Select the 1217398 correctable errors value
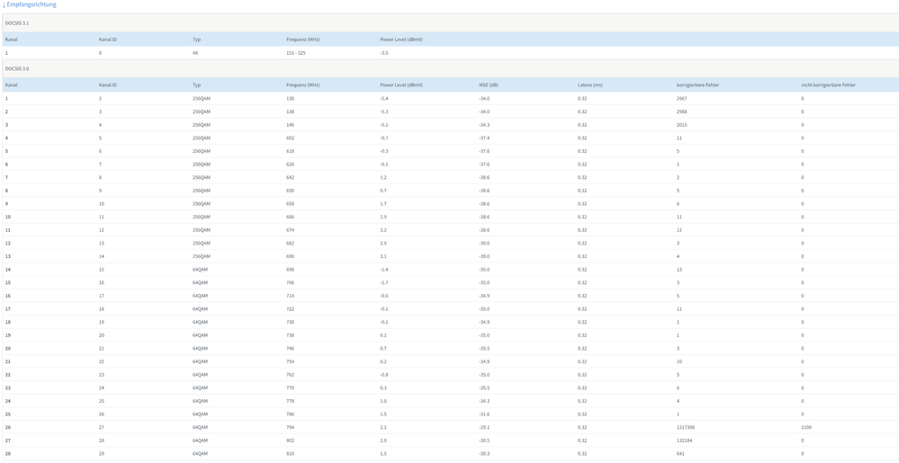This screenshot has width=899, height=463. [685, 428]
